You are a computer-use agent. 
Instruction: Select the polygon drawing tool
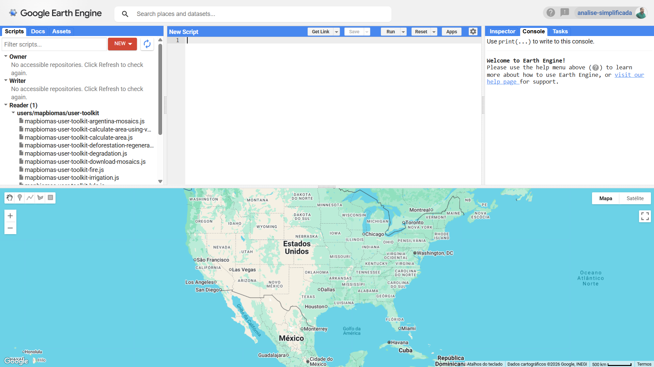tap(40, 197)
